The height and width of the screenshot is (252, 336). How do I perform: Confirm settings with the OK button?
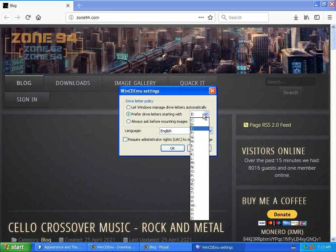pos(173,148)
